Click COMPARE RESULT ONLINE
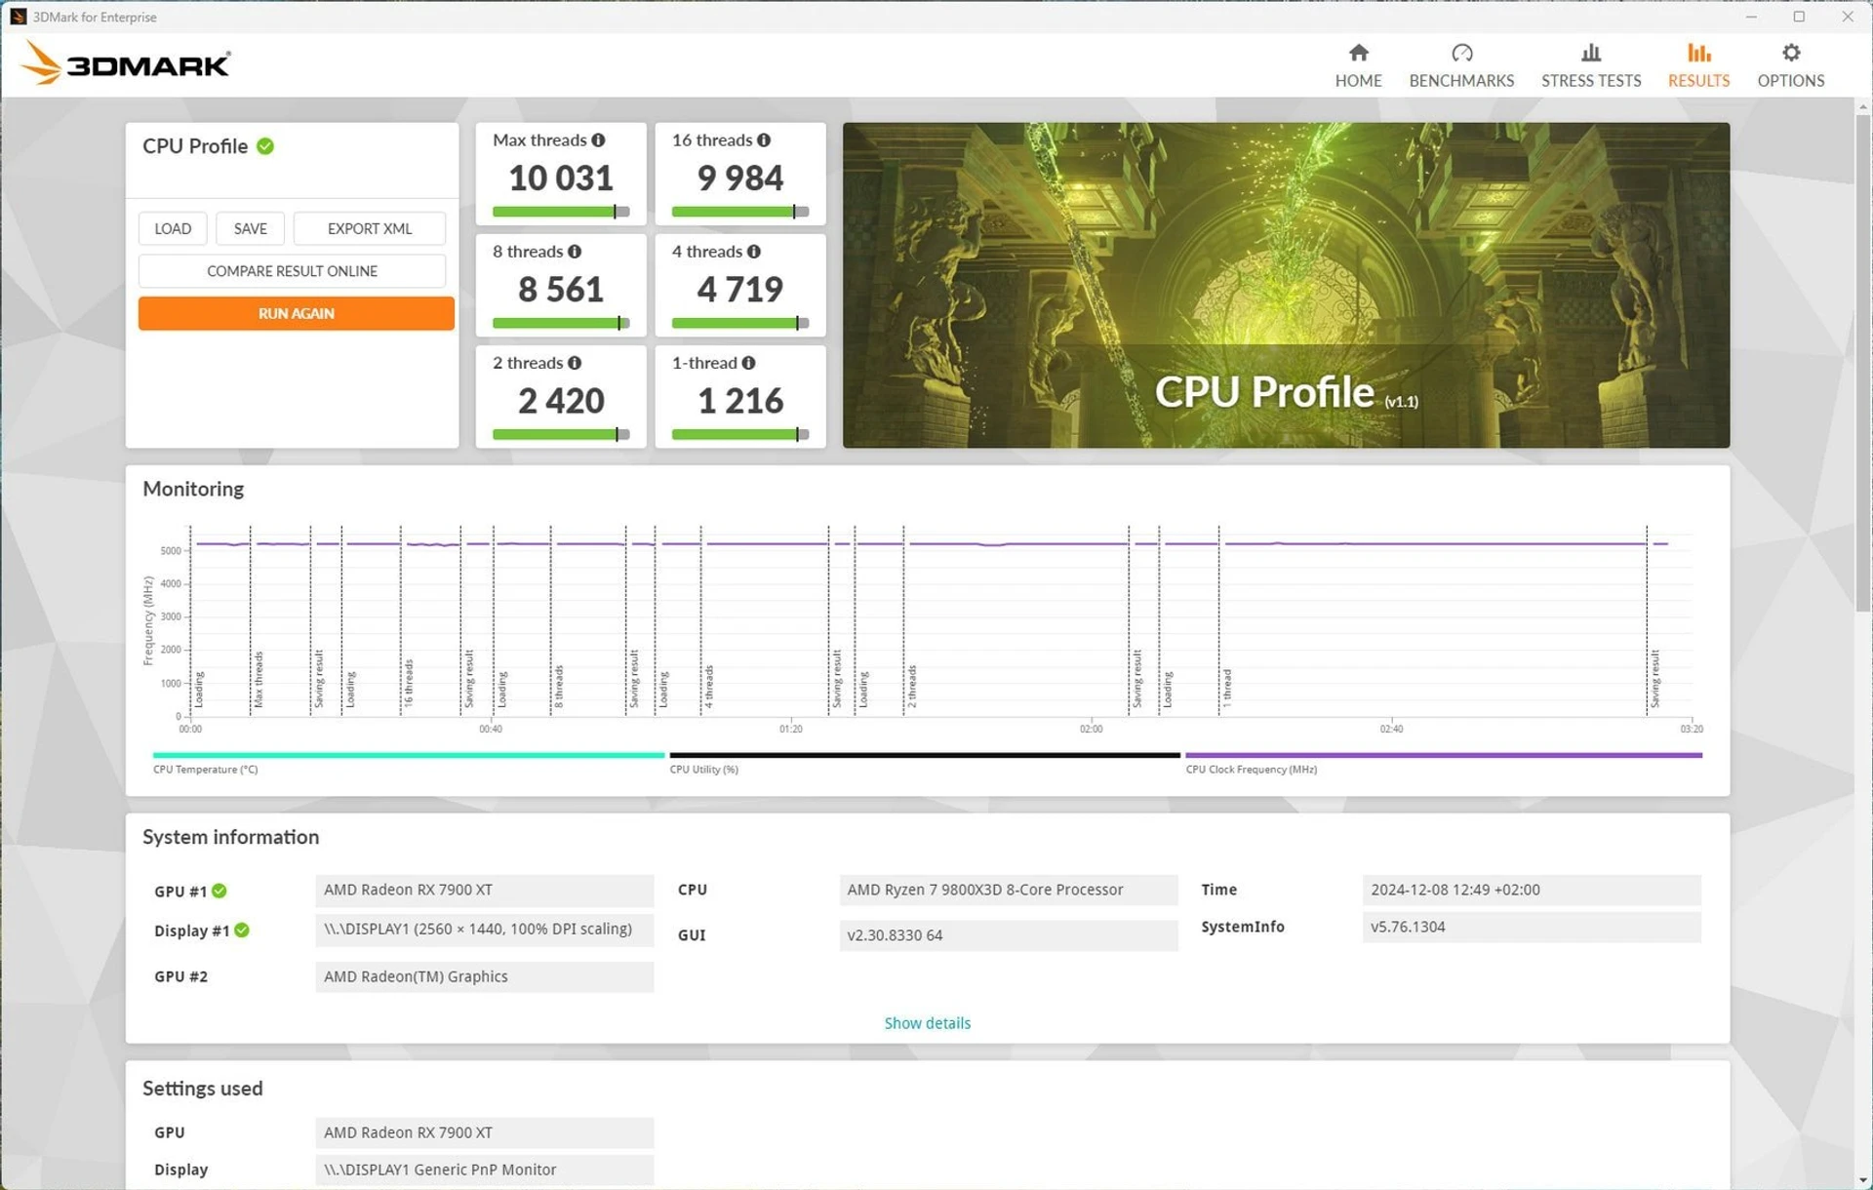 pos(292,271)
